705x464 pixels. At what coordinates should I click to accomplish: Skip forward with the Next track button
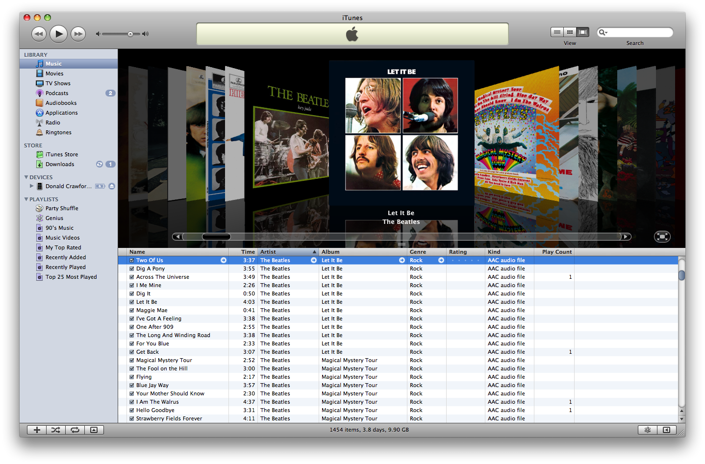coord(78,34)
